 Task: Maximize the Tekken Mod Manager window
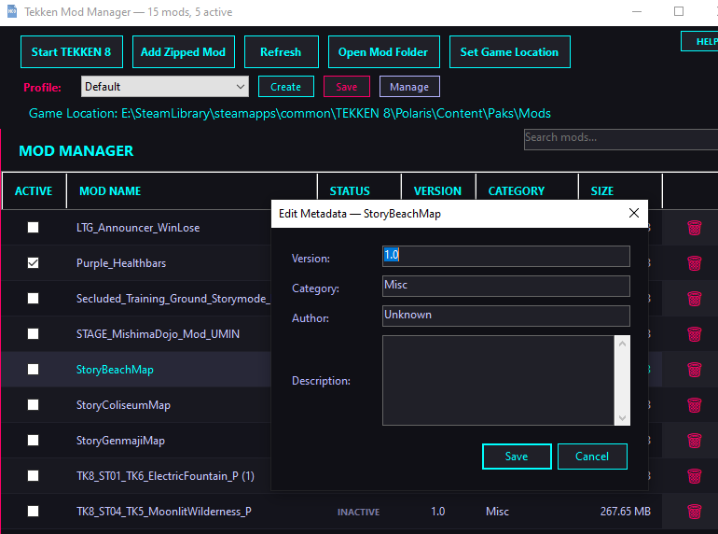click(679, 11)
